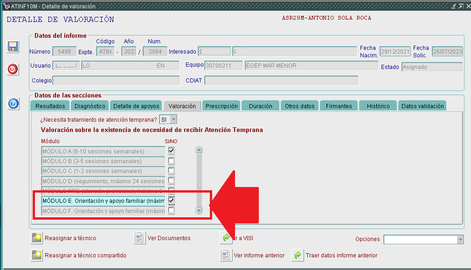Open the atención temprana SI dropdown
Viewport: 471px width, 270px height.
(x=173, y=120)
